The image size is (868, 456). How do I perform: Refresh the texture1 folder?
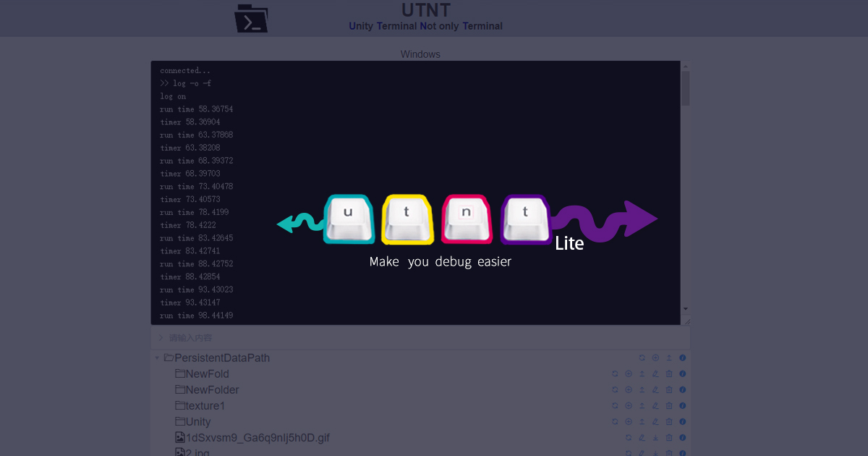point(615,405)
